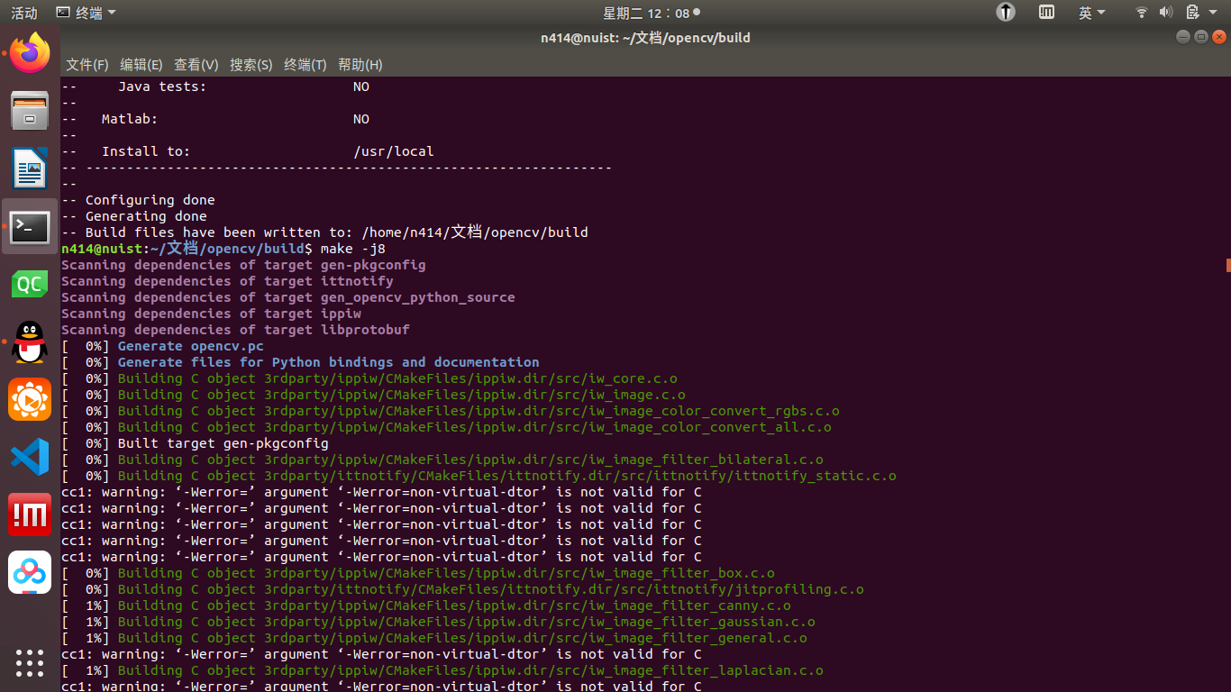
Task: Click the ittnotify_static.c.o build line
Action: (x=479, y=476)
